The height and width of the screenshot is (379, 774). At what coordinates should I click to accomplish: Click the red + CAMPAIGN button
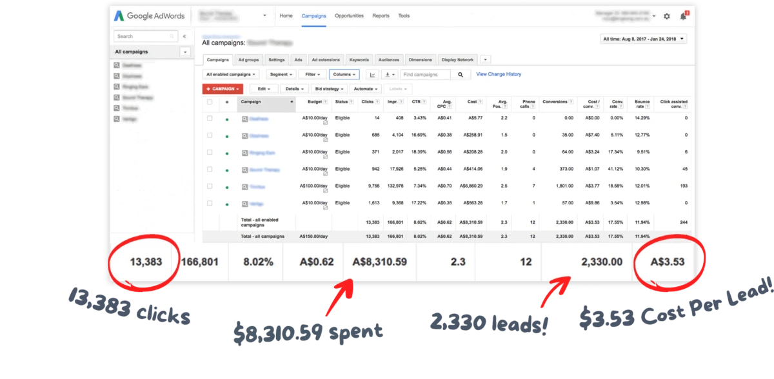point(223,89)
